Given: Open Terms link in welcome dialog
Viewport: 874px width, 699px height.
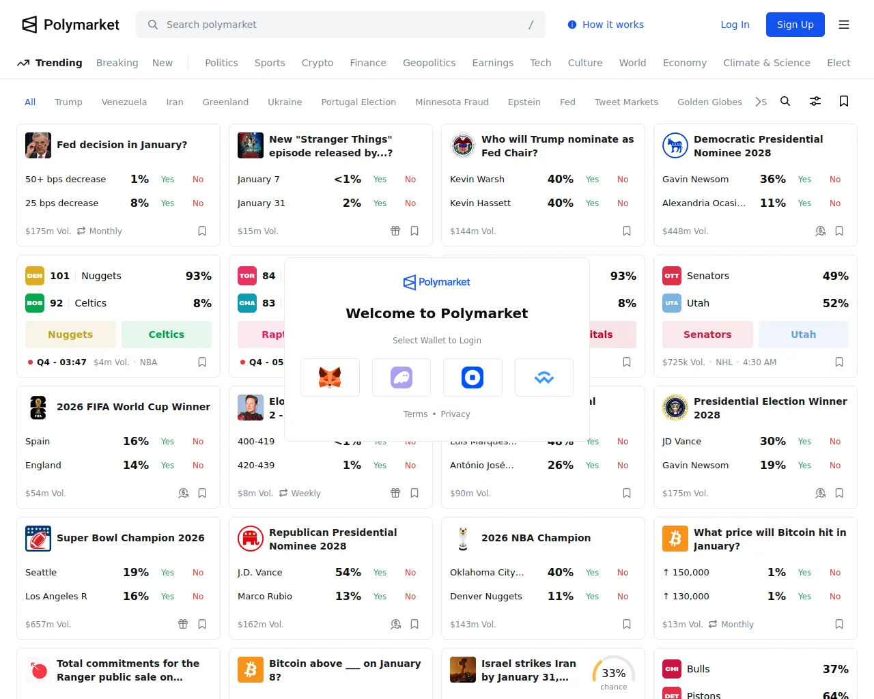Looking at the screenshot, I should point(415,414).
